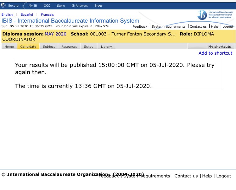
Task: Open Help link in footer
Action: 207,176
